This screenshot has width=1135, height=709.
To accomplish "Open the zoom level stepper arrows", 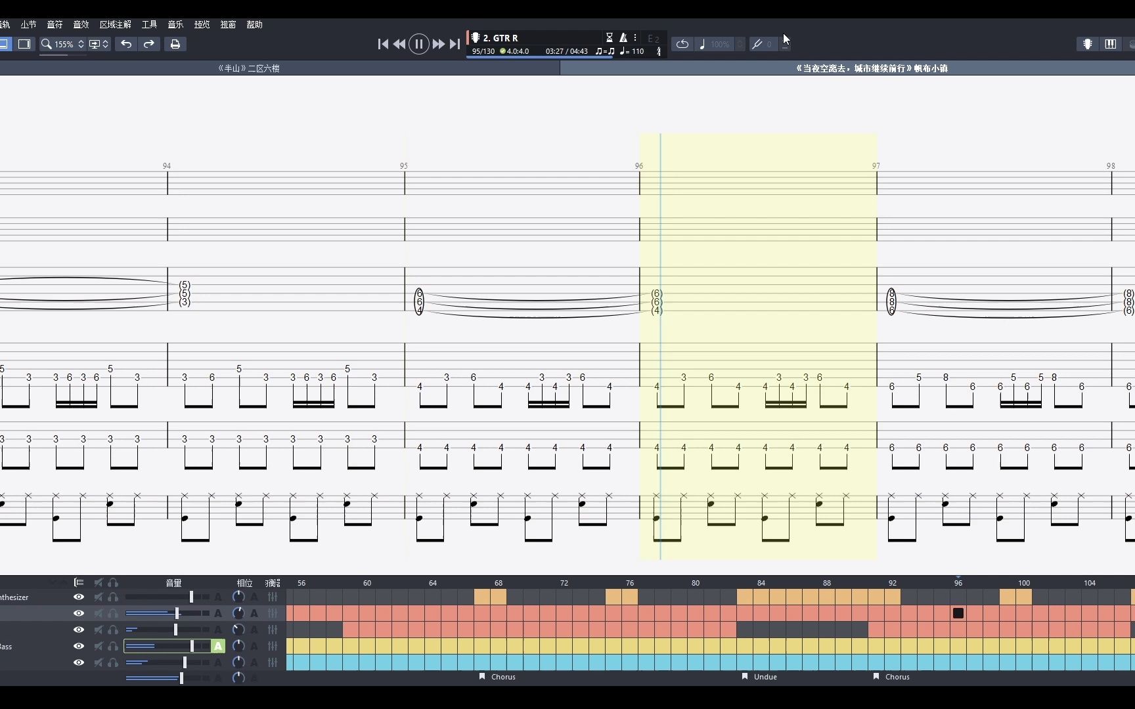I will 81,44.
